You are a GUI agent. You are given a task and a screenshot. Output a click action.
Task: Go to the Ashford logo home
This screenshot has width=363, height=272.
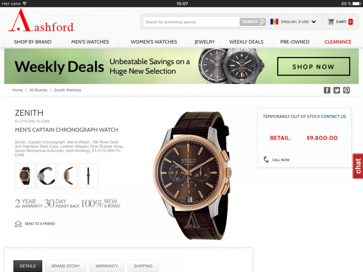41,20
